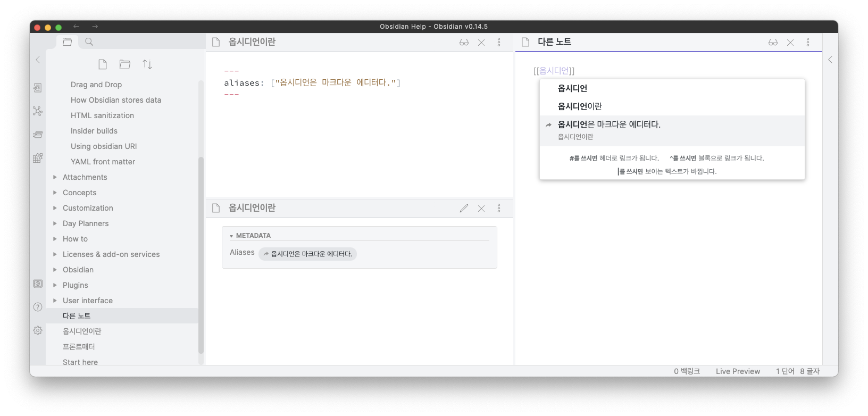Viewport: 868px width, 416px height.
Task: Click the file explorer scrollbar
Action: 201,255
